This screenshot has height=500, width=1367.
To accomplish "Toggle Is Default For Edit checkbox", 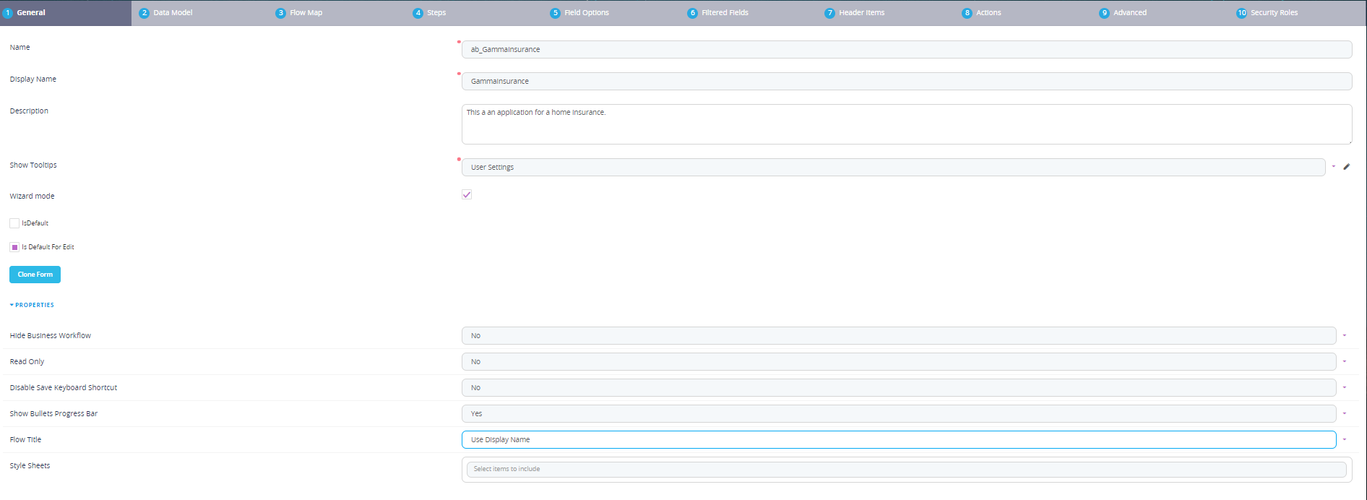I will click(14, 247).
